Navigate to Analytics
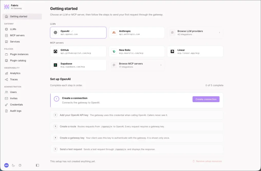 tap(22, 73)
